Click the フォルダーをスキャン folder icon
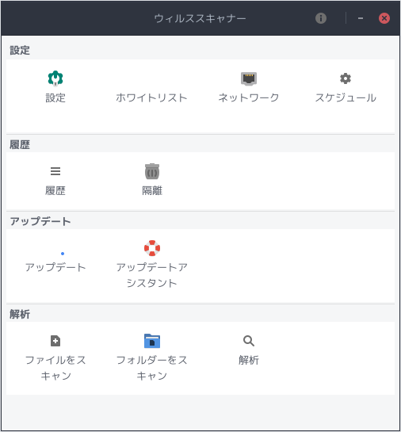The image size is (401, 432). pos(152,341)
